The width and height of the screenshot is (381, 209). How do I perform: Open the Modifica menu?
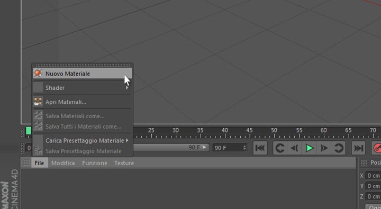tap(63, 163)
